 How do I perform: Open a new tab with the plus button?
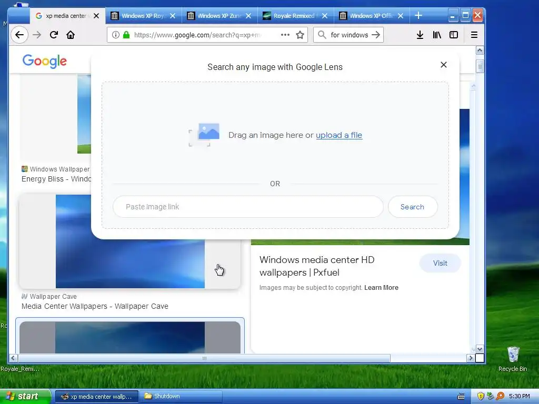[418, 15]
